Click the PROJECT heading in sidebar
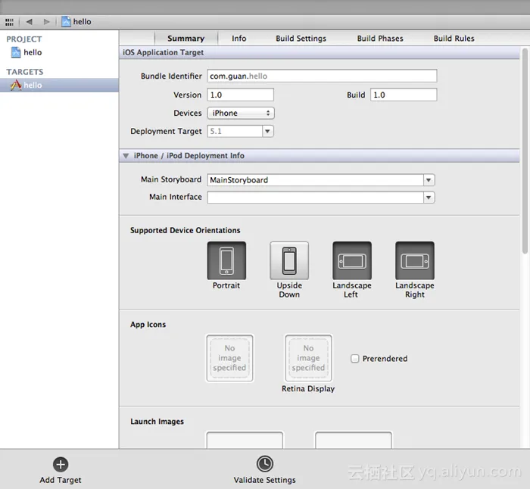 pos(24,39)
